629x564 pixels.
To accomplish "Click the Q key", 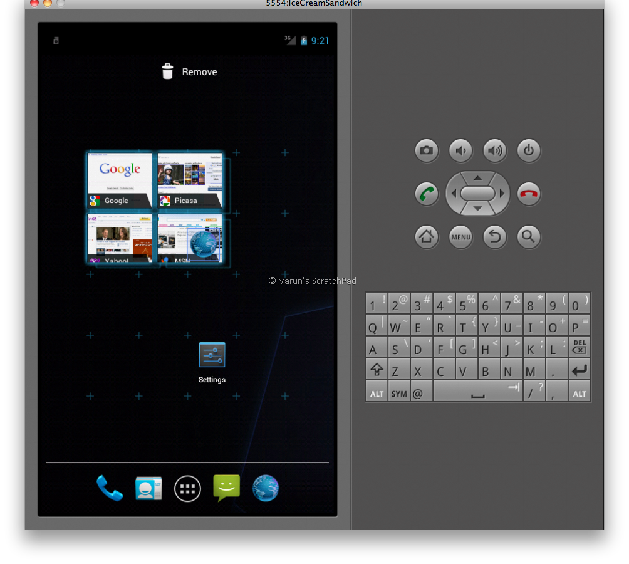I will click(x=377, y=325).
